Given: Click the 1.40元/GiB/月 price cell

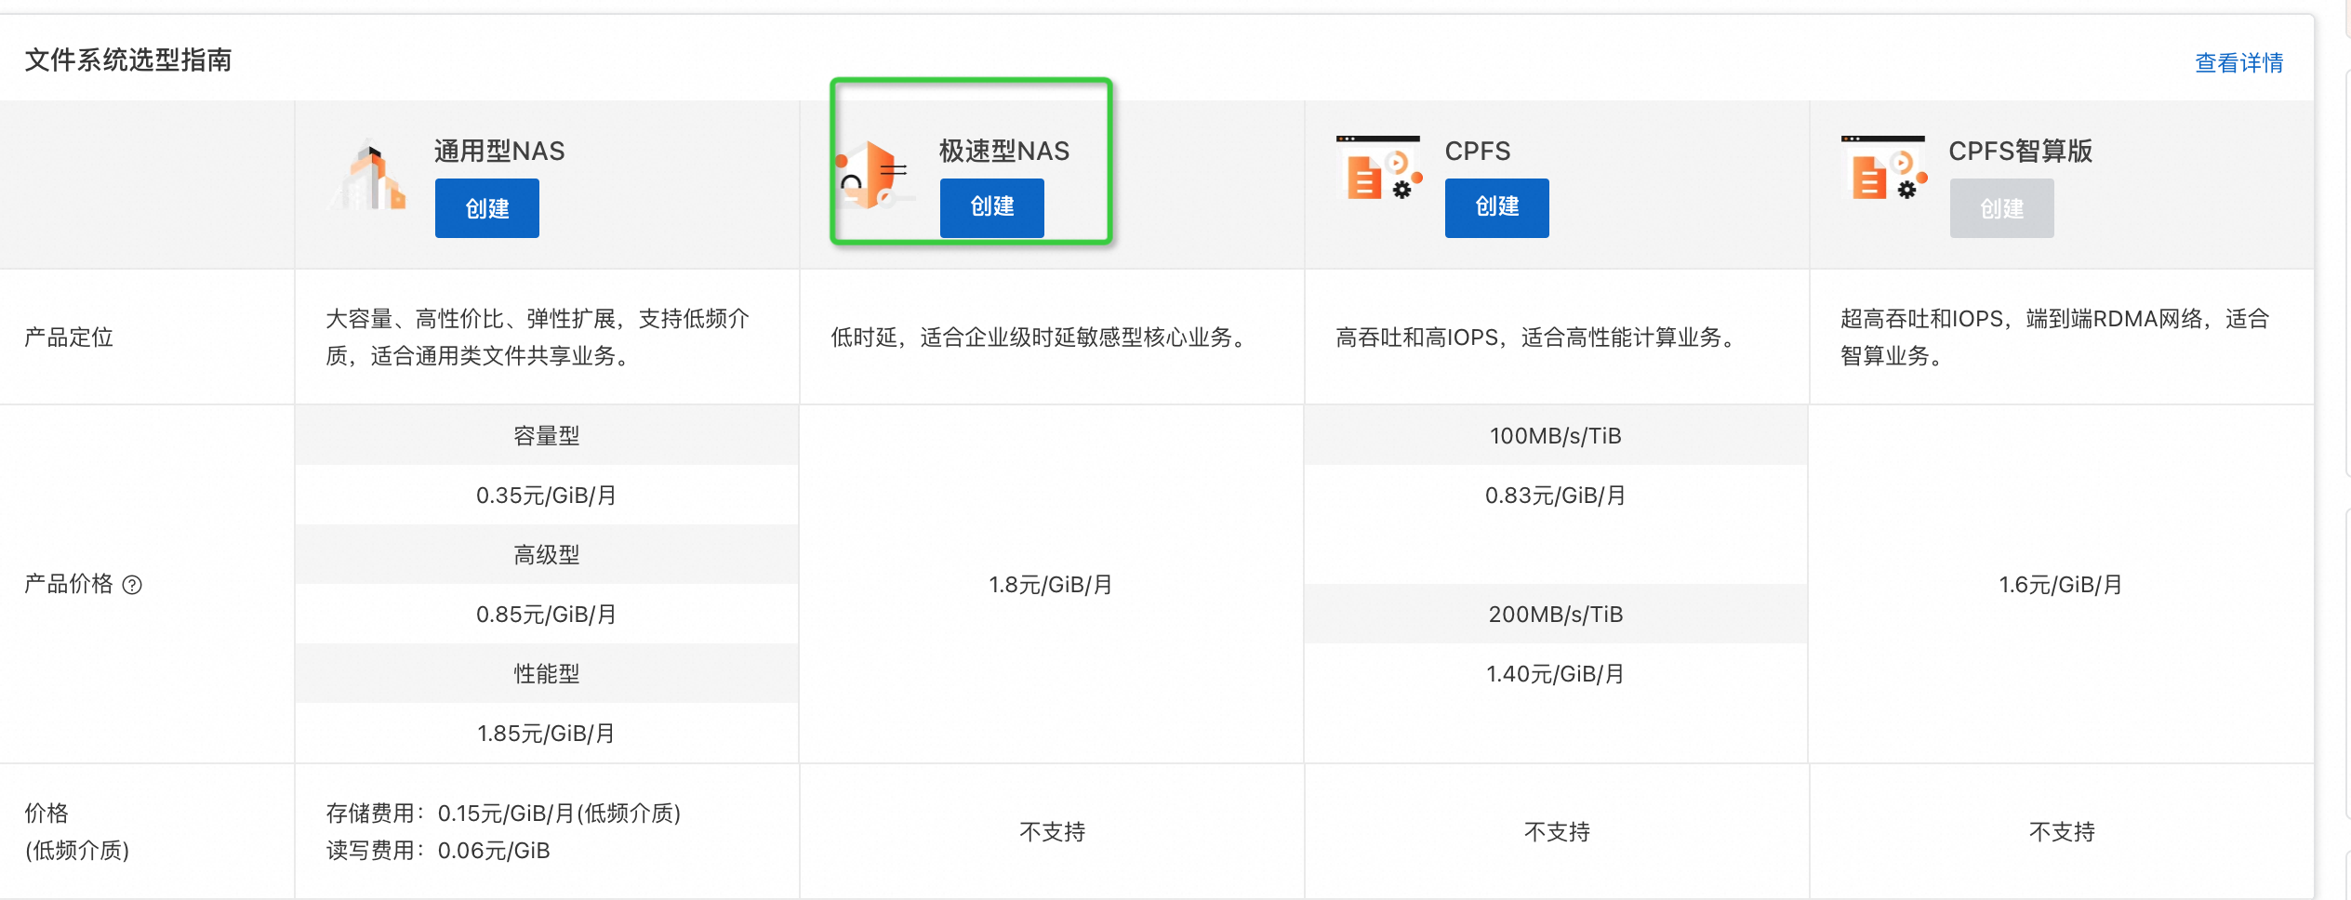Looking at the screenshot, I should [1556, 673].
